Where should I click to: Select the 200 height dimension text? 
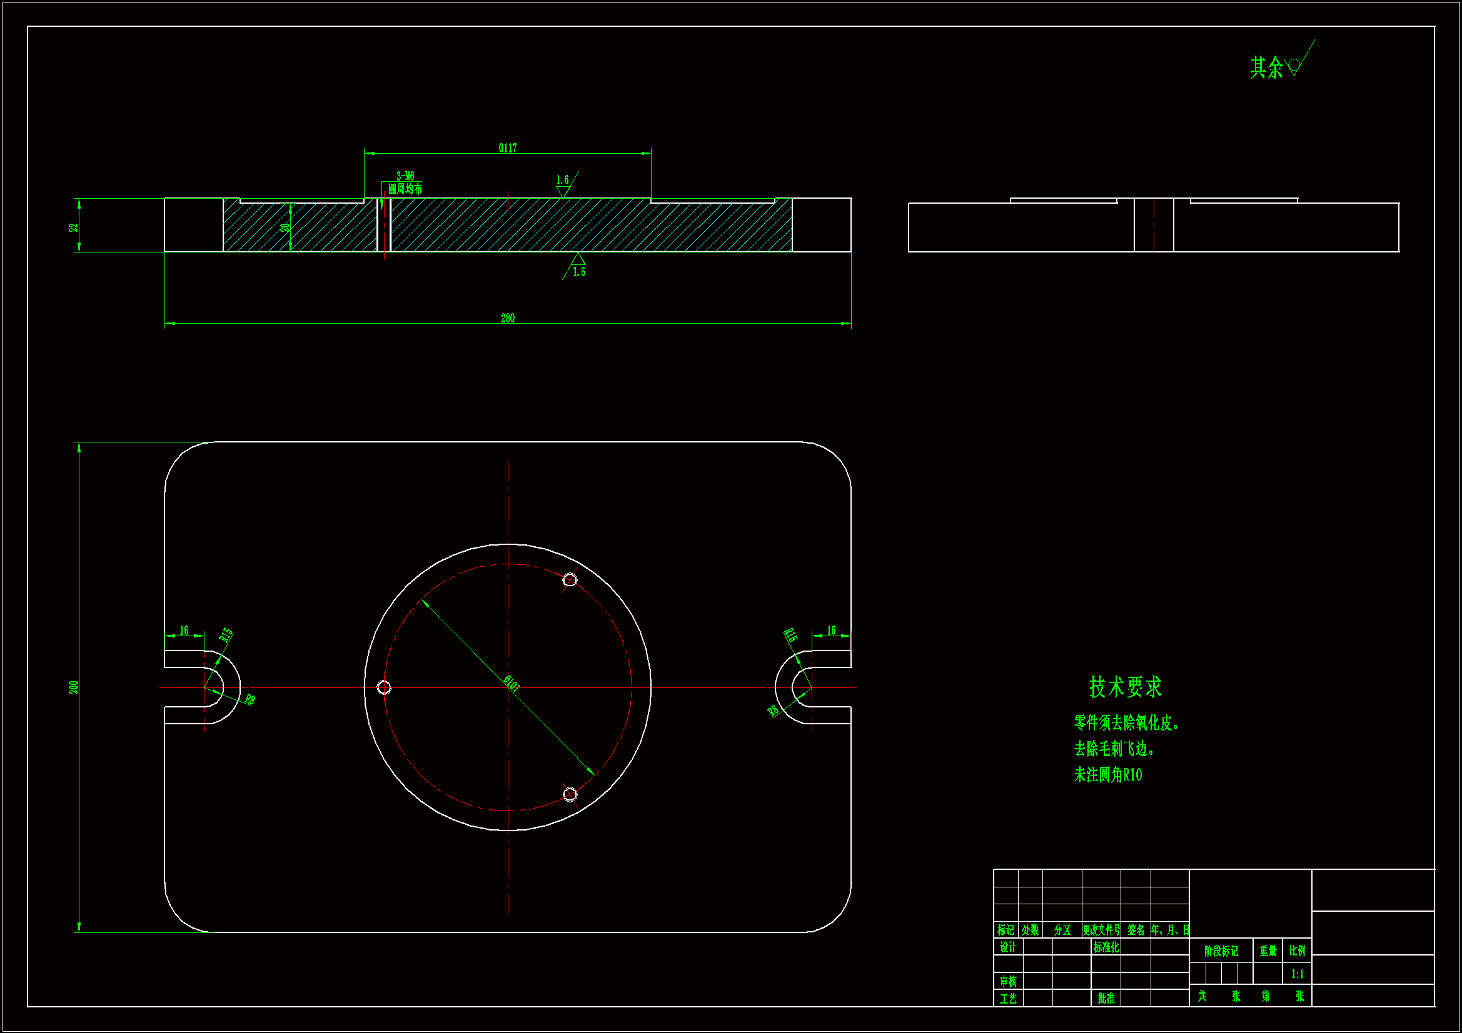[x=74, y=687]
